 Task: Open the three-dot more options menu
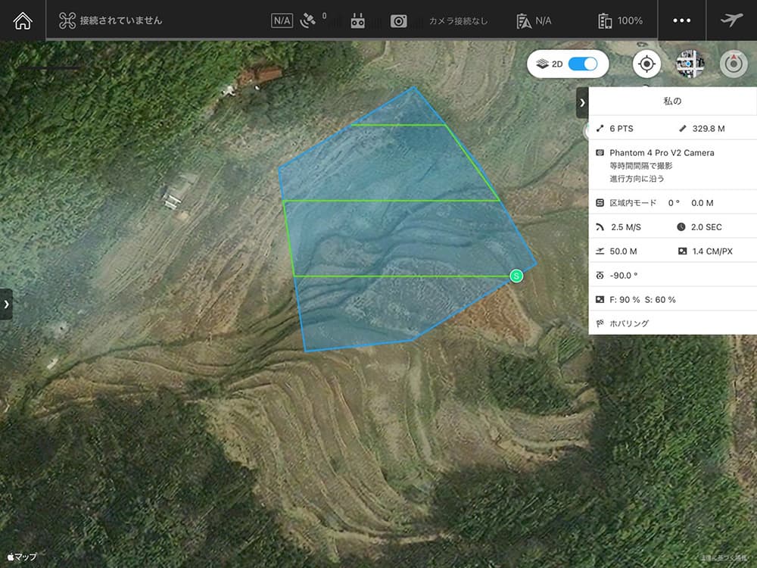pyautogui.click(x=682, y=20)
